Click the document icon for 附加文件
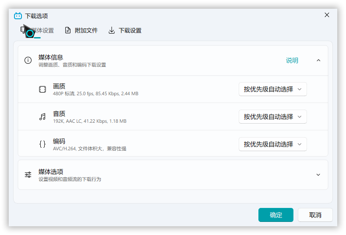 67,31
